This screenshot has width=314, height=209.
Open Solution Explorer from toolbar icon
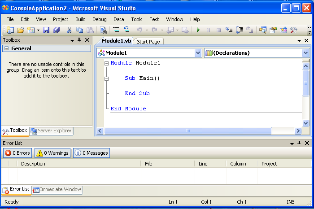click(263, 30)
